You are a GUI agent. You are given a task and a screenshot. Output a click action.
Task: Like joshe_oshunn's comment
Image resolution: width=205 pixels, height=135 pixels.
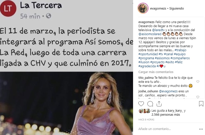coord(198,97)
